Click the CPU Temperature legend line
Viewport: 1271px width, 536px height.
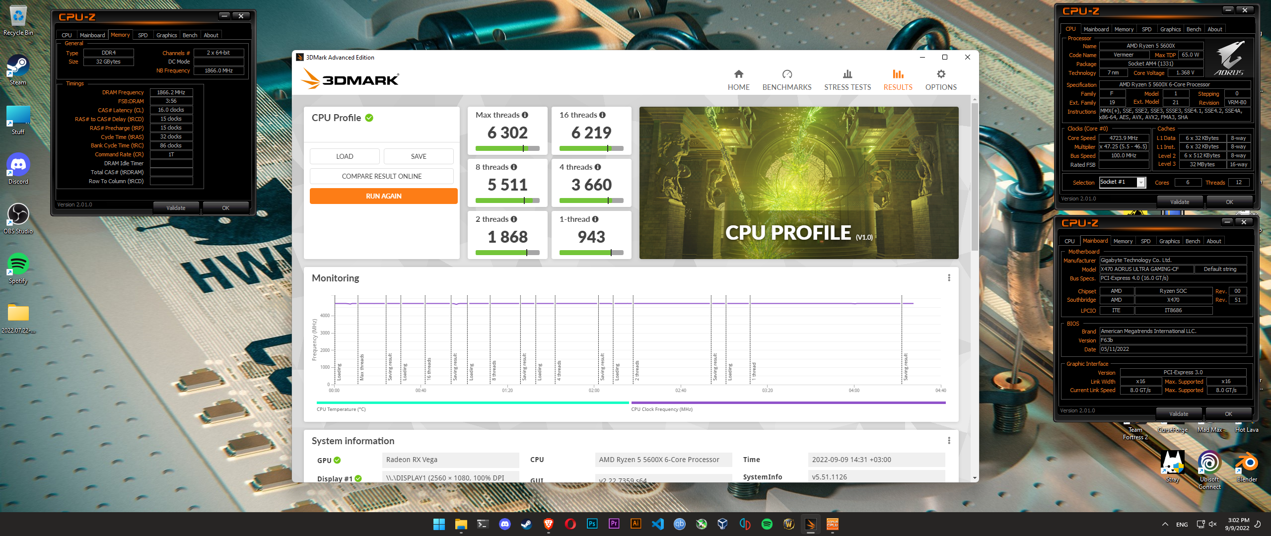click(x=472, y=402)
